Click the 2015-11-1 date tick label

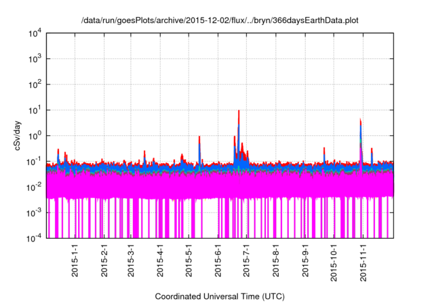(x=363, y=262)
